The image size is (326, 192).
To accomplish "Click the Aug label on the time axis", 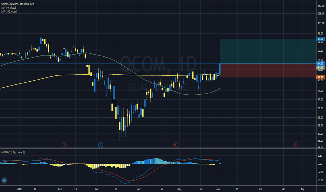I will [x=303, y=189].
